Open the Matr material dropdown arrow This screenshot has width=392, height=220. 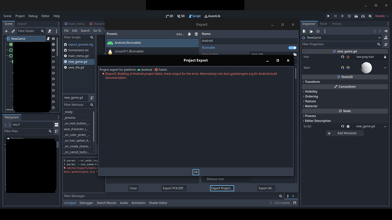tap(385, 68)
